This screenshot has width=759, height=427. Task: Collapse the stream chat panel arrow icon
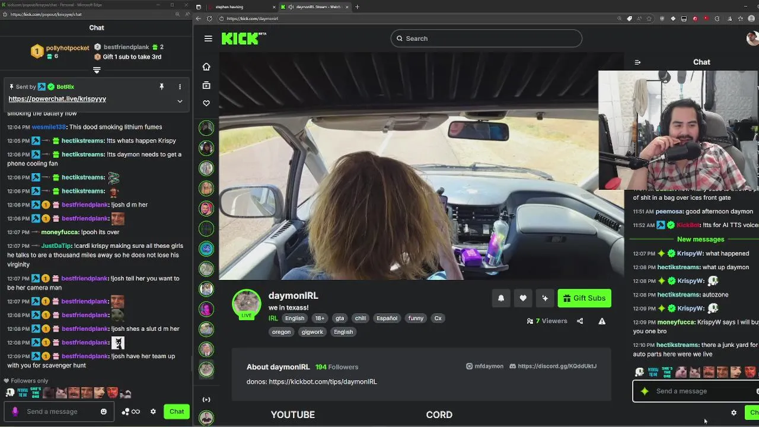pos(637,62)
